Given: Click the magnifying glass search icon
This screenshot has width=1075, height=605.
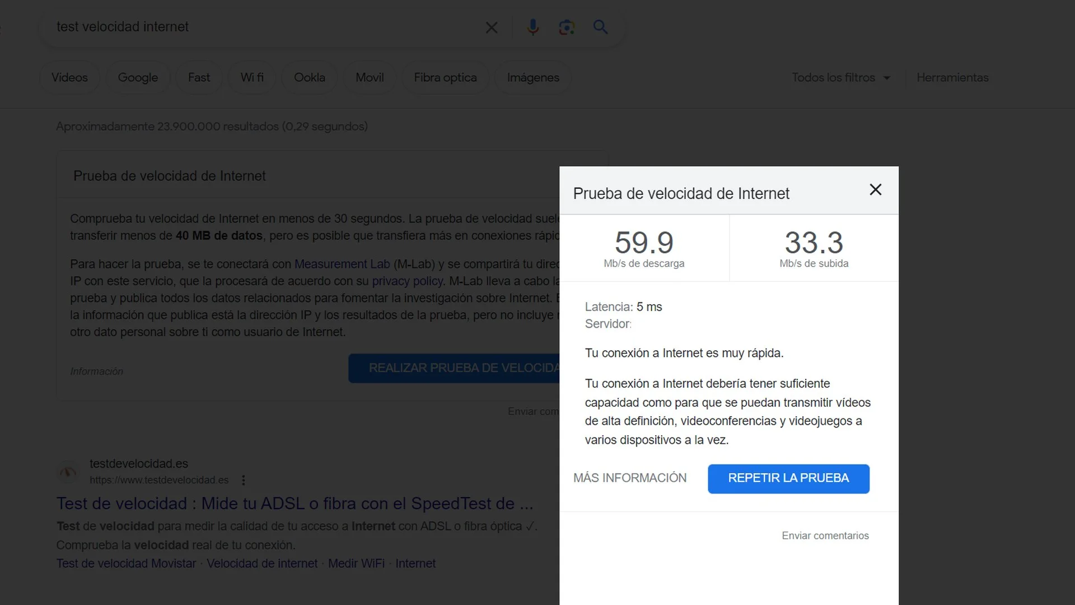Looking at the screenshot, I should point(600,27).
